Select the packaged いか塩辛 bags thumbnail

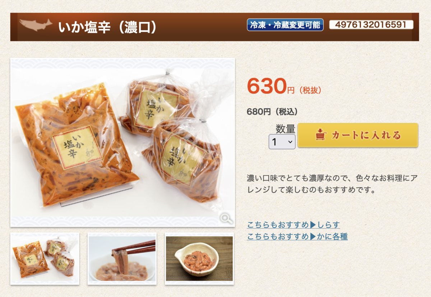45,259
